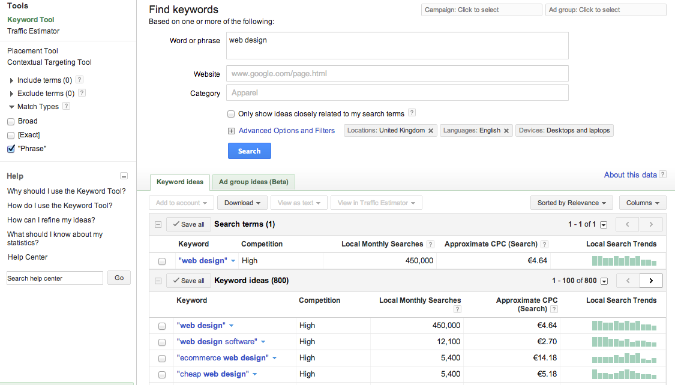Screen dimensions: 675x385
Task: Switch to the Ad group ideas (Beta) tab
Action: (x=253, y=181)
